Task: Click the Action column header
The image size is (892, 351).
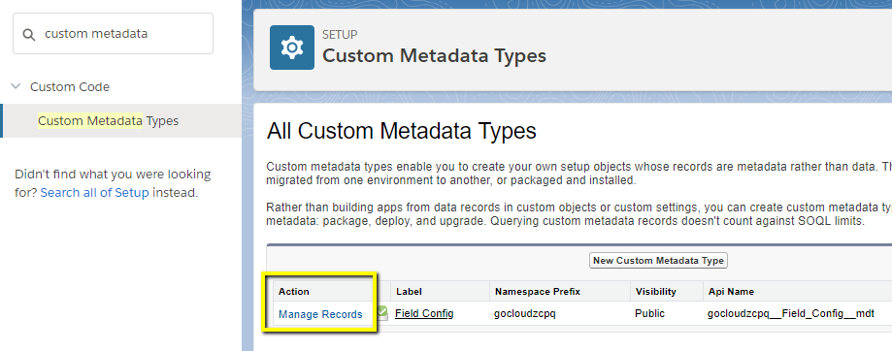Action: click(x=293, y=291)
